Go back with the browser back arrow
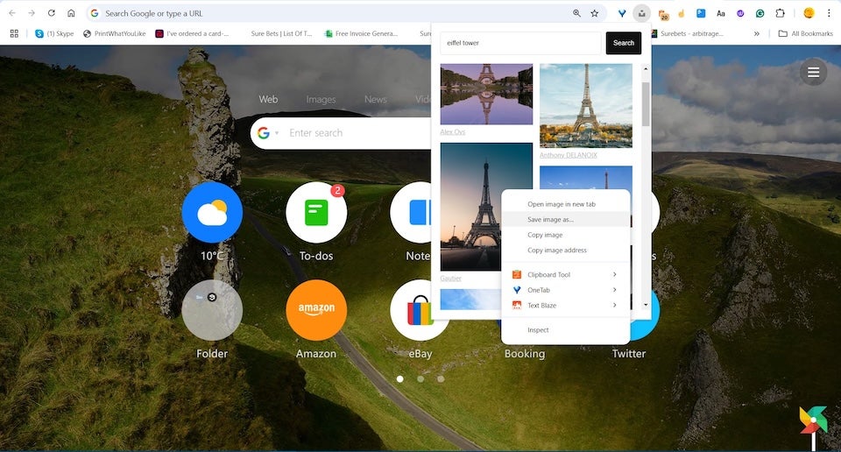The image size is (841, 452). click(12, 13)
